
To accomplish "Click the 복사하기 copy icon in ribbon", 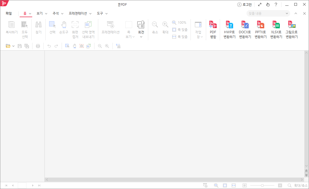I will 12,25.
